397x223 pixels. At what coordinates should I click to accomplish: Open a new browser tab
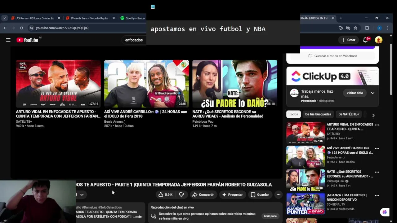[341, 18]
